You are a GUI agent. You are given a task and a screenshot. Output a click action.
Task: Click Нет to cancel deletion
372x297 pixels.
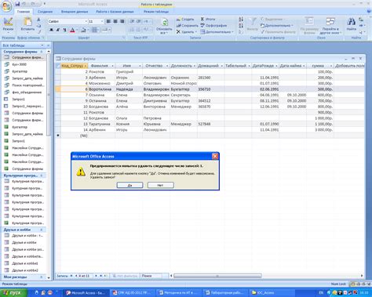pos(160,185)
